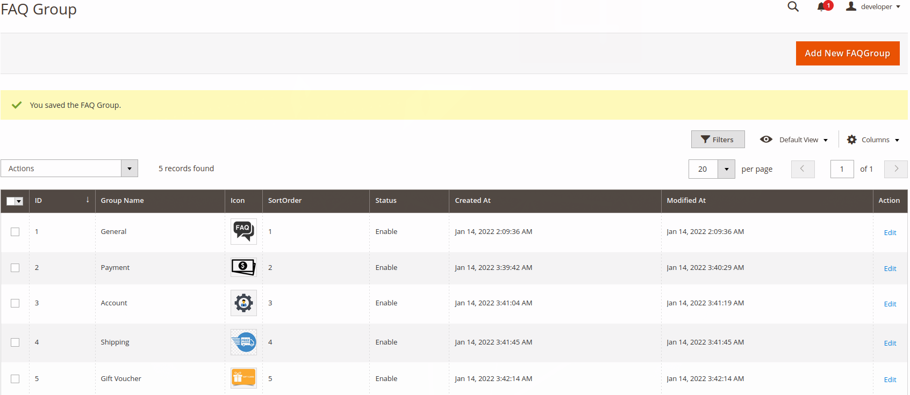Go to next page arrow

(895, 169)
